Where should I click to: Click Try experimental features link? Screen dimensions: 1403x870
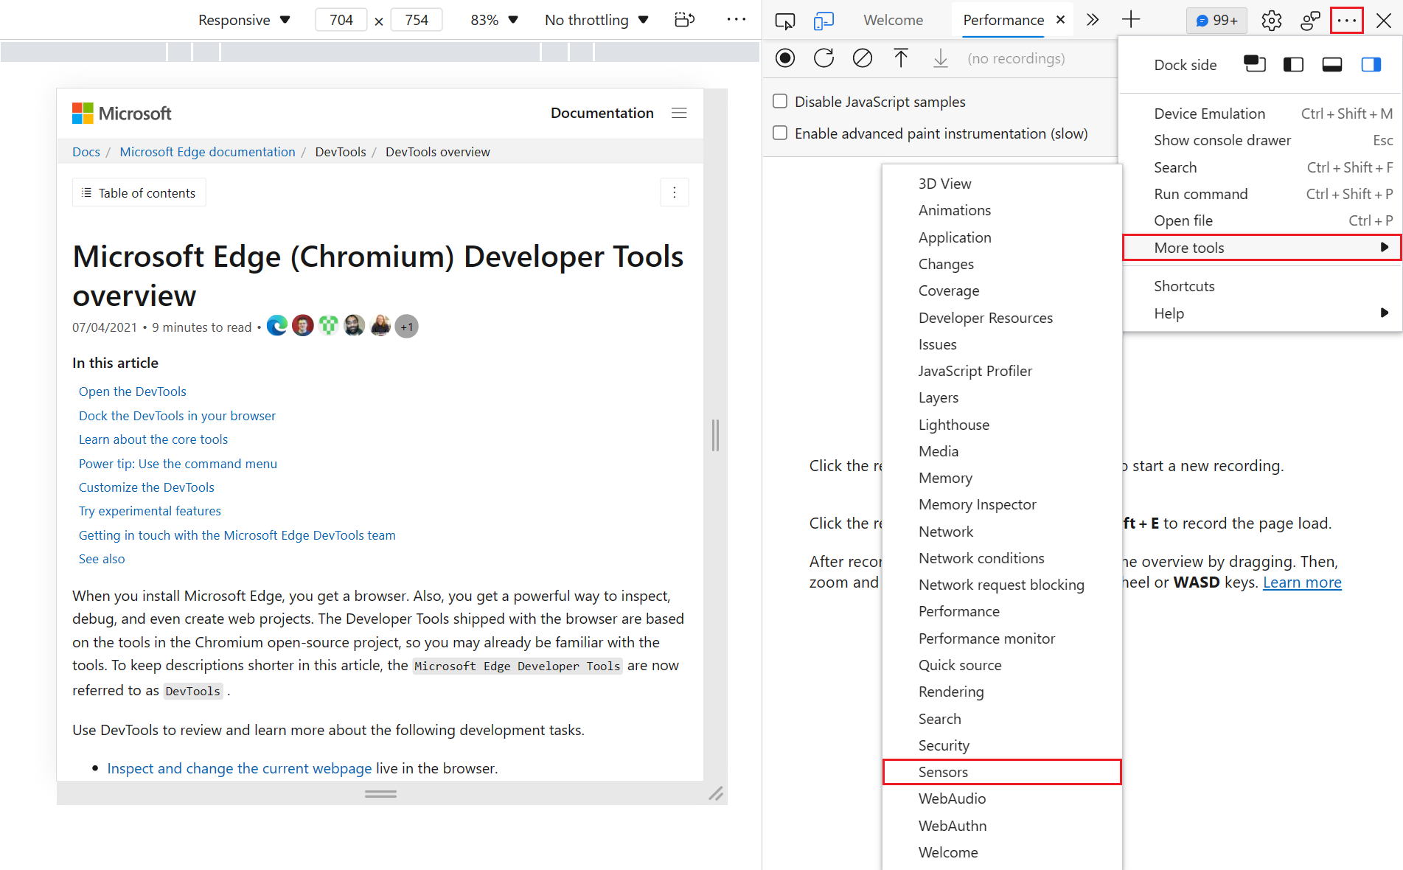150,511
